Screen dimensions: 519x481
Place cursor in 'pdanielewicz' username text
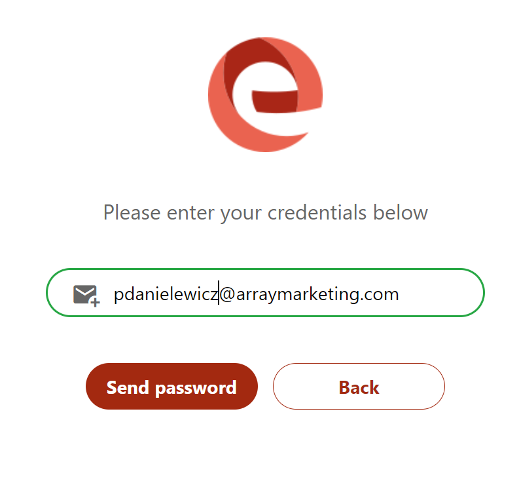point(166,294)
